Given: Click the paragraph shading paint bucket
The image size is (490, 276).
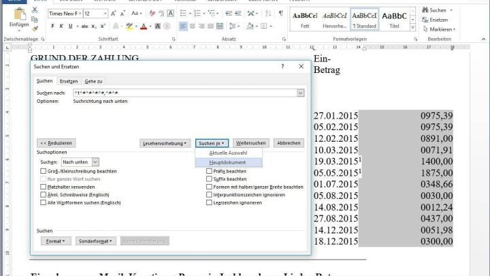Looking at the screenshot, I should (250, 27).
